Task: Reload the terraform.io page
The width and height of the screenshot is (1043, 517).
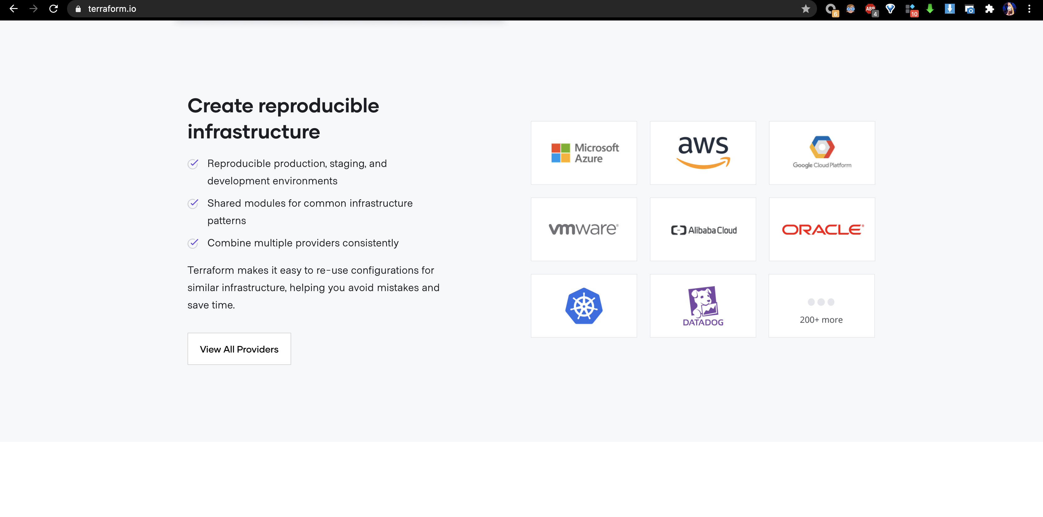Action: click(53, 9)
